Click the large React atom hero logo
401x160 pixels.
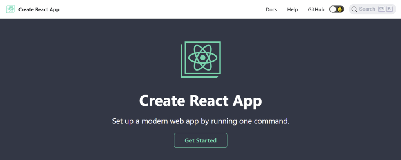click(x=201, y=59)
